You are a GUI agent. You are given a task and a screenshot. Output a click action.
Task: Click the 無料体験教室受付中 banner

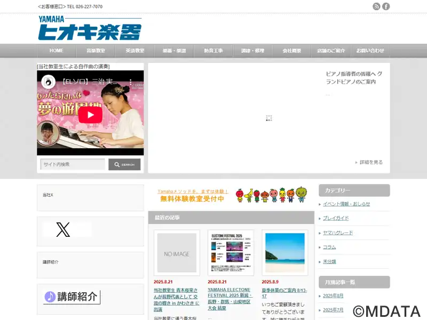point(193,196)
